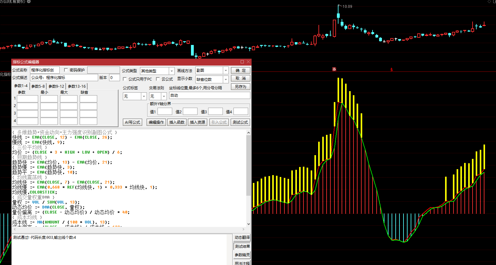Click horizontal scroll-right arrow in code editor

pyautogui.click(x=243, y=229)
